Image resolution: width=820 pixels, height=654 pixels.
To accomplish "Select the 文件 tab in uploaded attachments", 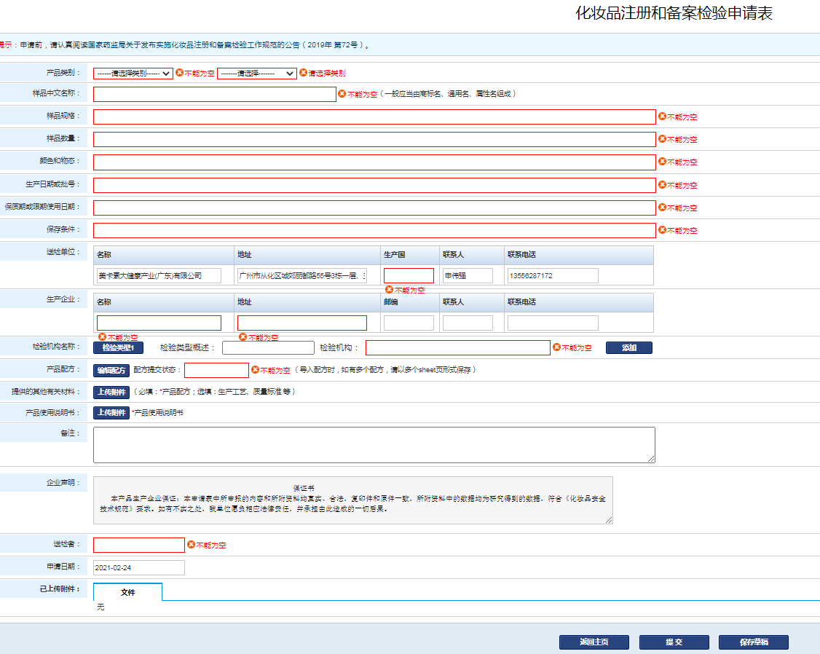I will [x=127, y=592].
